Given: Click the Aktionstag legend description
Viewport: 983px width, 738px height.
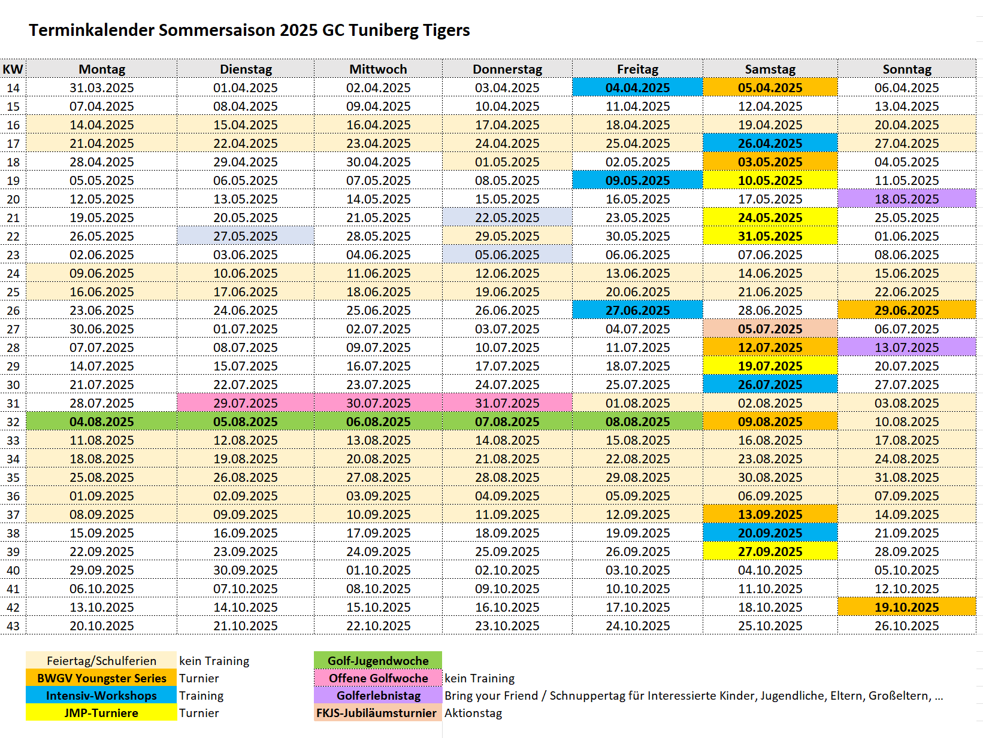Looking at the screenshot, I should point(473,713).
